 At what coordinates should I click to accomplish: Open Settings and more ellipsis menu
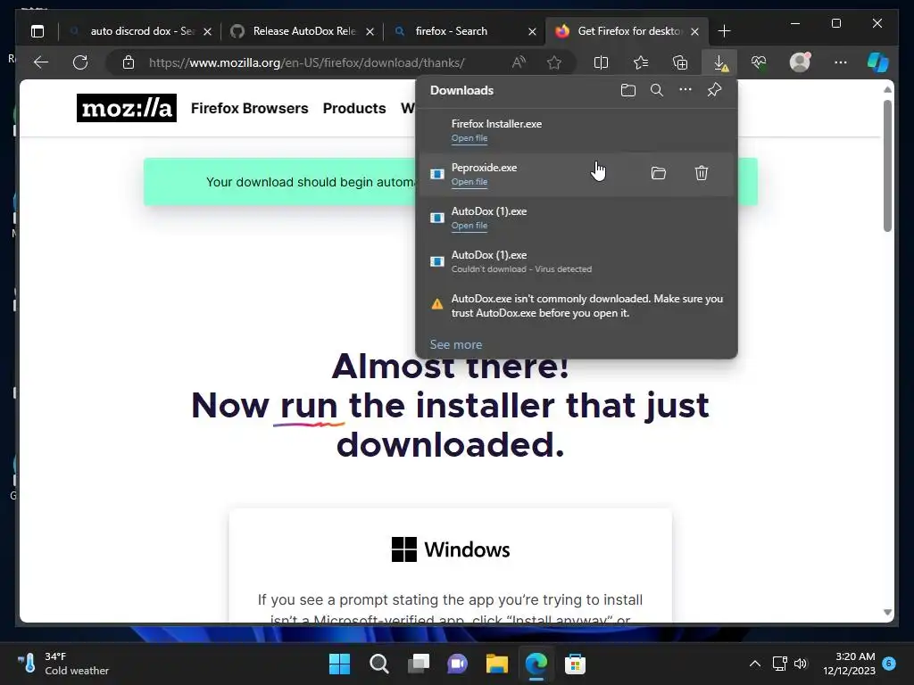tap(840, 62)
